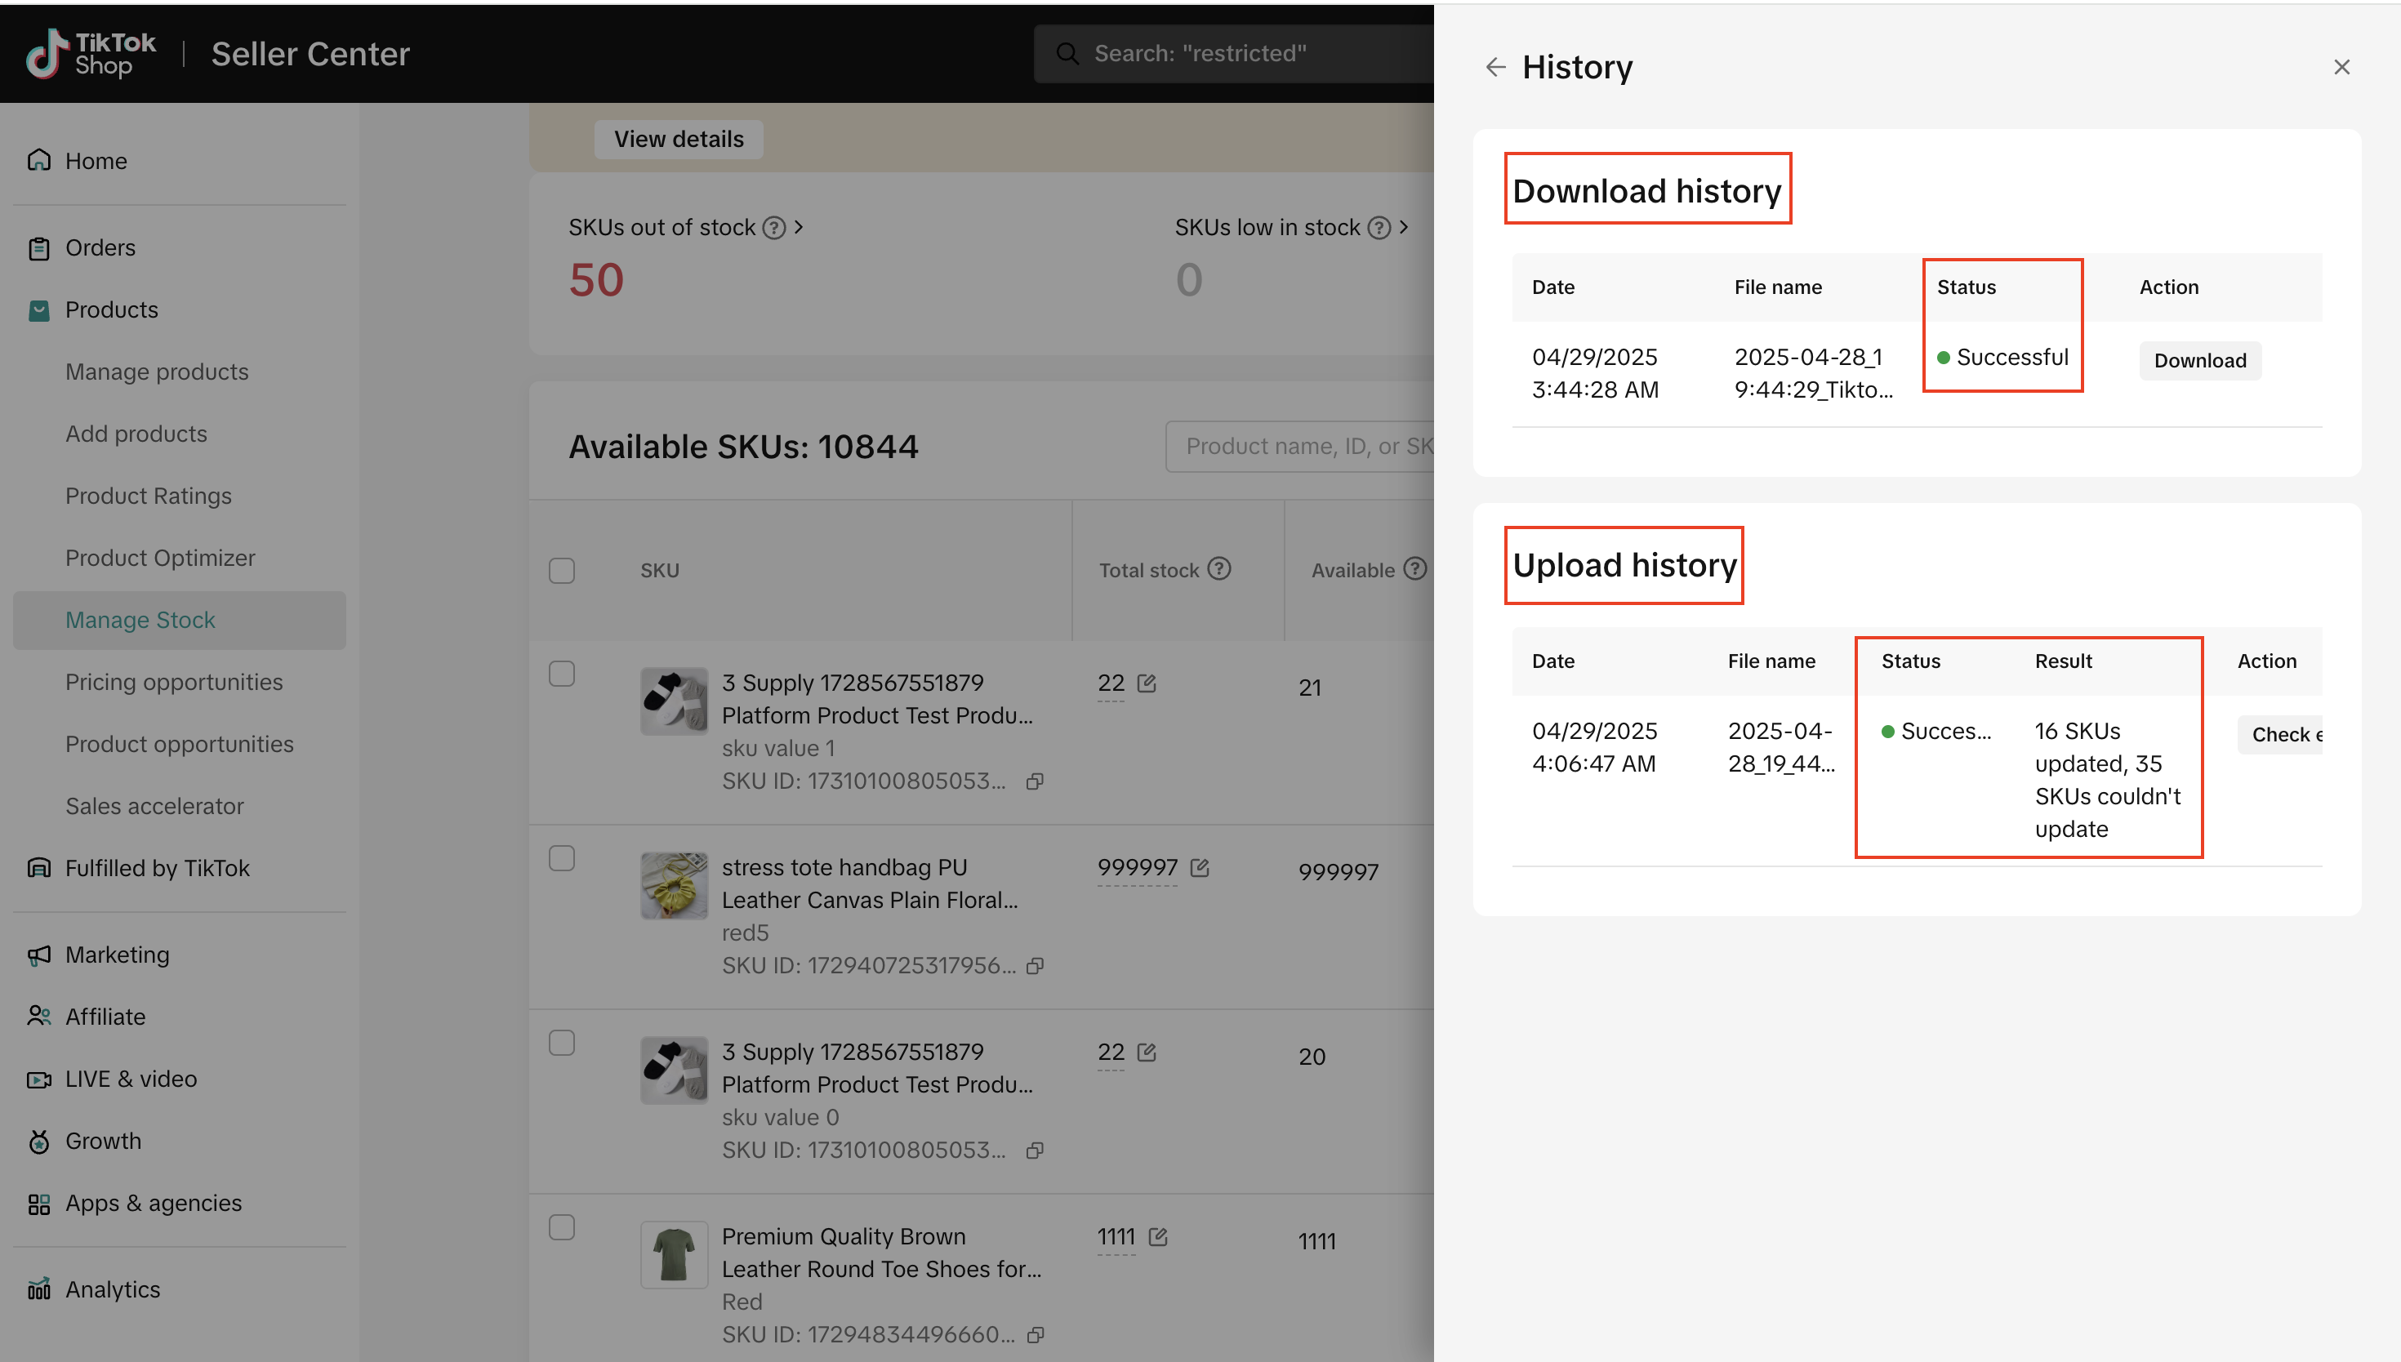2401x1362 pixels.
Task: Click the copy icon beside SKU ID 172940725317956
Action: point(1035,965)
